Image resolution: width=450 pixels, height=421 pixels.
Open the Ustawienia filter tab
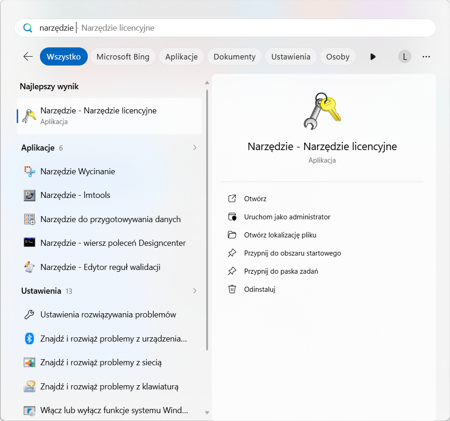pyautogui.click(x=291, y=57)
